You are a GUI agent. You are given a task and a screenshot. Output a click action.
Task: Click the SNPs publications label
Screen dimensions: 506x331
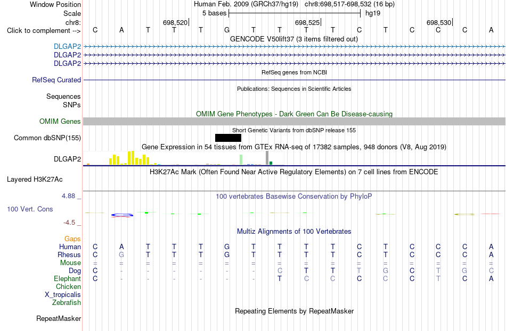[x=72, y=105]
